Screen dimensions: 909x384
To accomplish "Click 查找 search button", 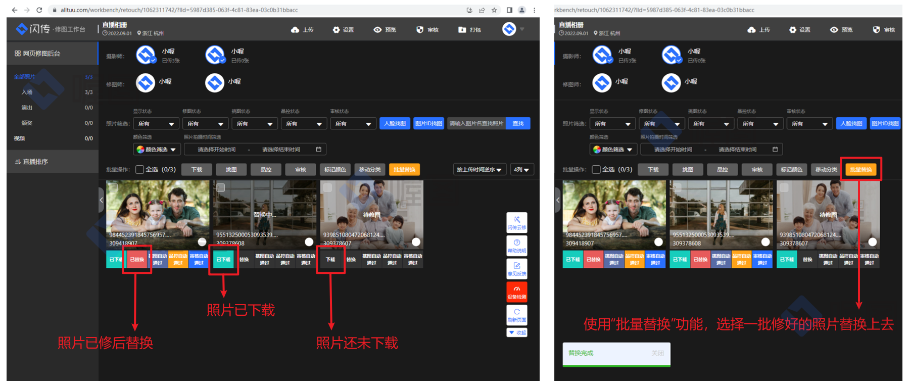I will pos(518,123).
